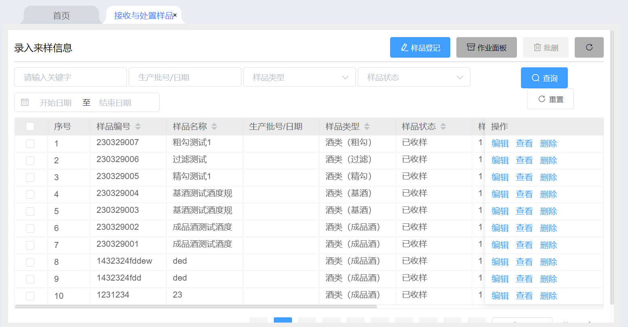Close the 接收与处置样品 tab
This screenshot has height=327, width=628.
[175, 15]
